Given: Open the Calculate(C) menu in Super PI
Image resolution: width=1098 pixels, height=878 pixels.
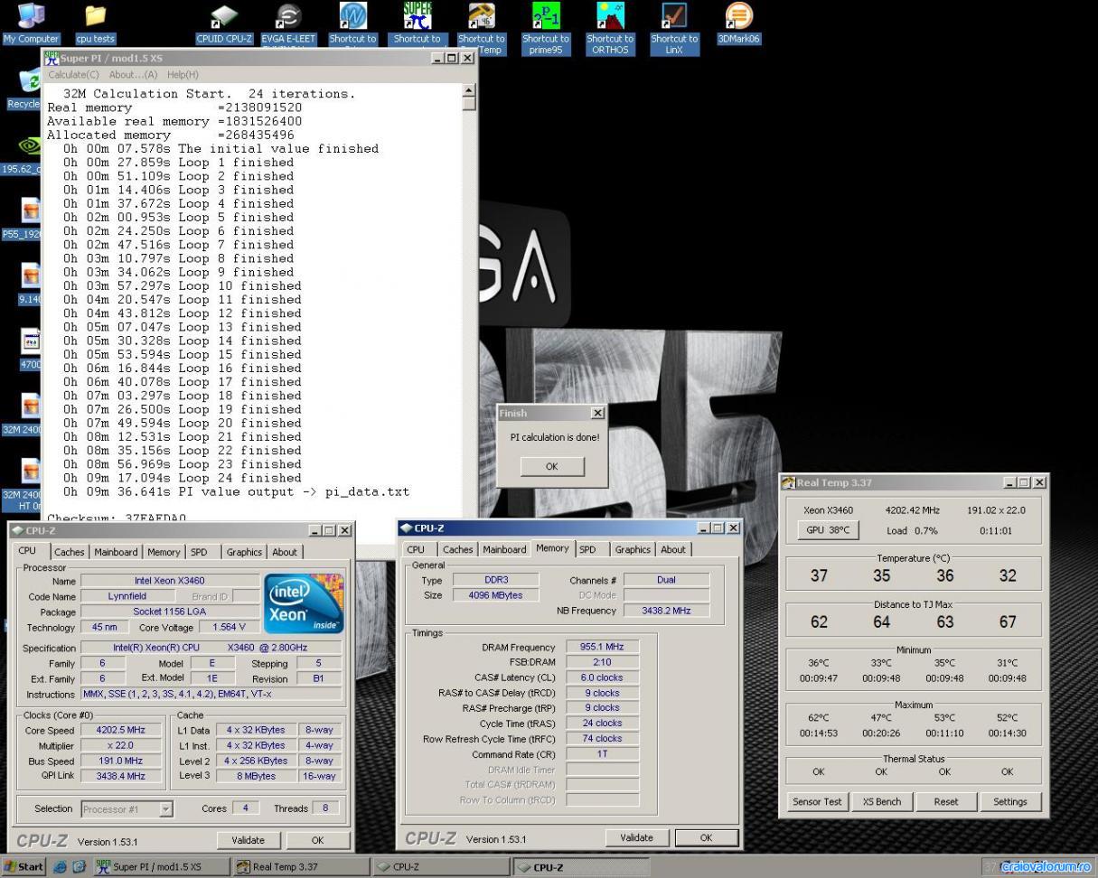Looking at the screenshot, I should (74, 74).
